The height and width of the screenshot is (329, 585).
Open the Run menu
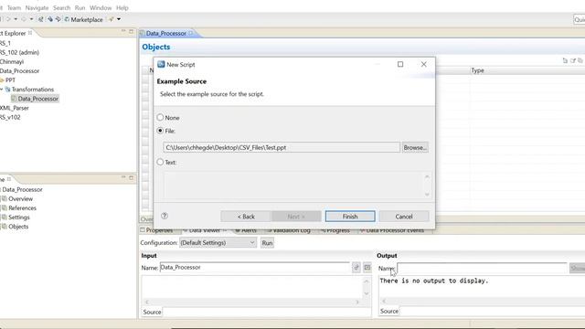(80, 7)
